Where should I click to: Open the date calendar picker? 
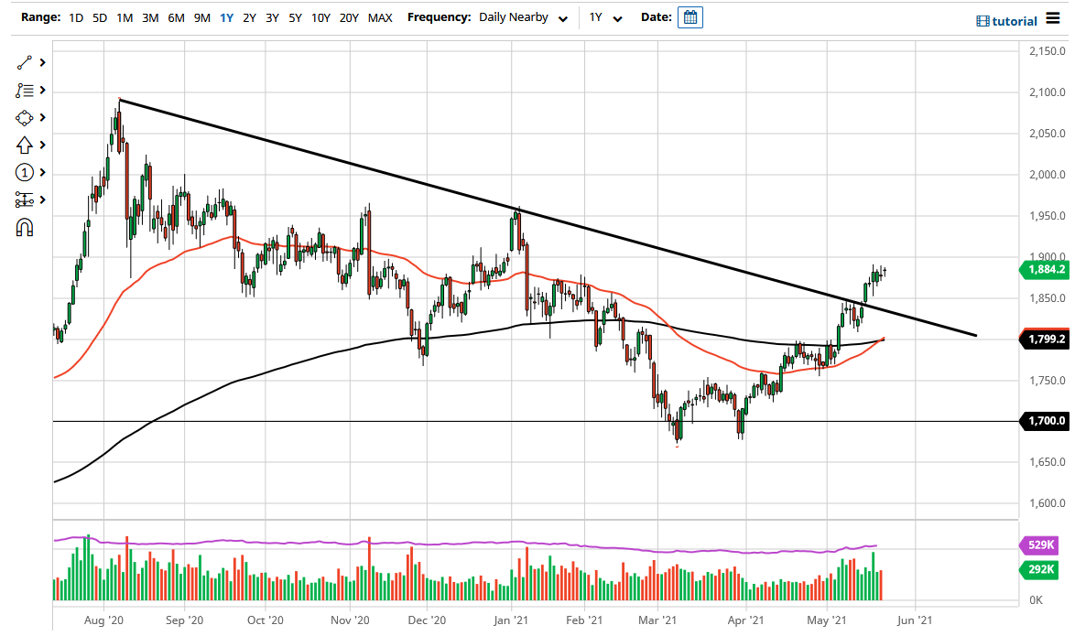690,17
